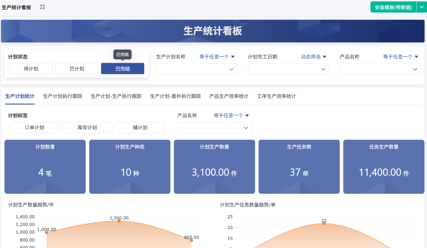The height and width of the screenshot is (248, 427).
Task: Expand 产品名称 box below the tabs
Action: pyautogui.click(x=215, y=128)
